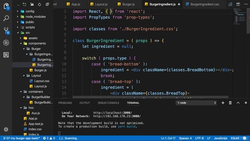Kill terminal with trash icon
Viewport: 250px width, 141px height.
point(230,103)
